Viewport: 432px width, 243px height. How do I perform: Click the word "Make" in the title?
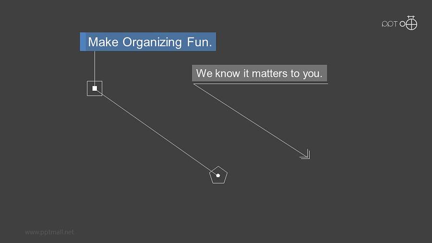pos(103,42)
